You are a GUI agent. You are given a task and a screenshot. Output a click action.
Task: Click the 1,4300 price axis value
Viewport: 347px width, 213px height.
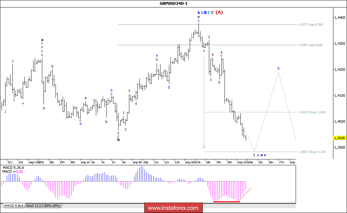point(340,44)
